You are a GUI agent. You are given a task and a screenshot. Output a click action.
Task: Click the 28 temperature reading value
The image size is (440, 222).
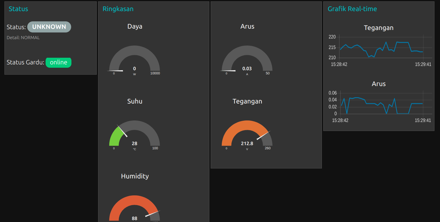click(135, 143)
